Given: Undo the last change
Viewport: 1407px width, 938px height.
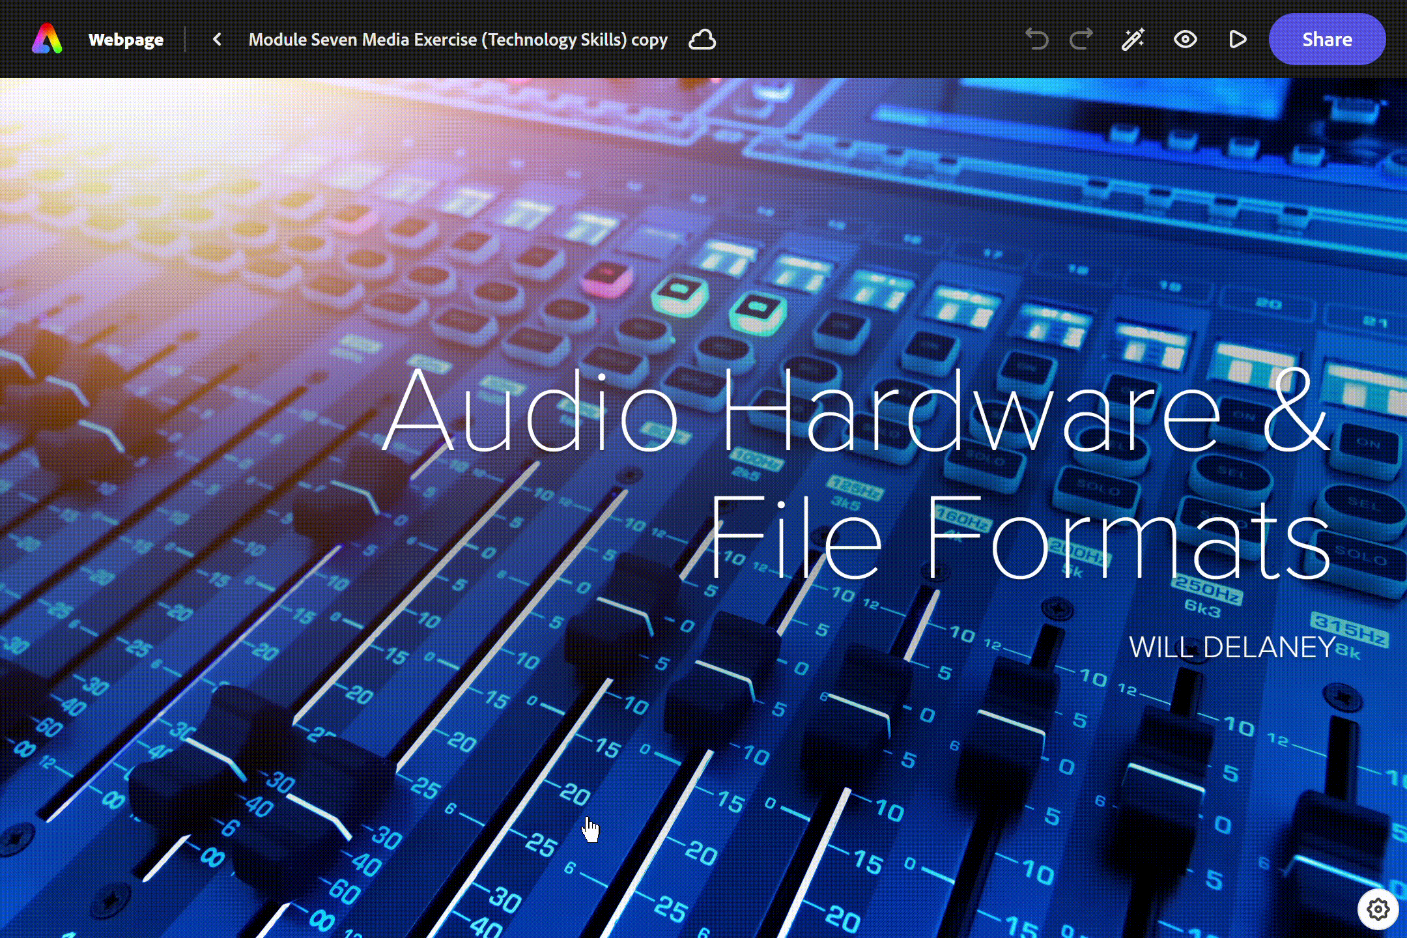Looking at the screenshot, I should pos(1036,39).
